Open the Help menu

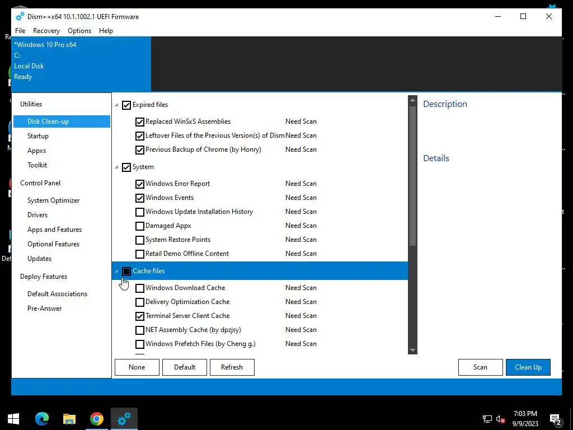[x=106, y=31]
